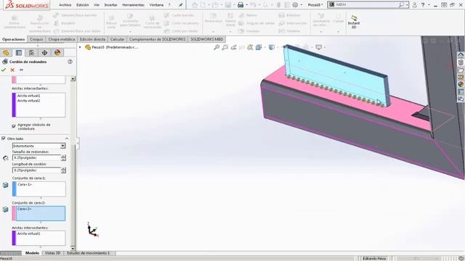Screen dimensions: 465x261
Task: Switch to the Vistas 3D tab
Action: coord(52,253)
